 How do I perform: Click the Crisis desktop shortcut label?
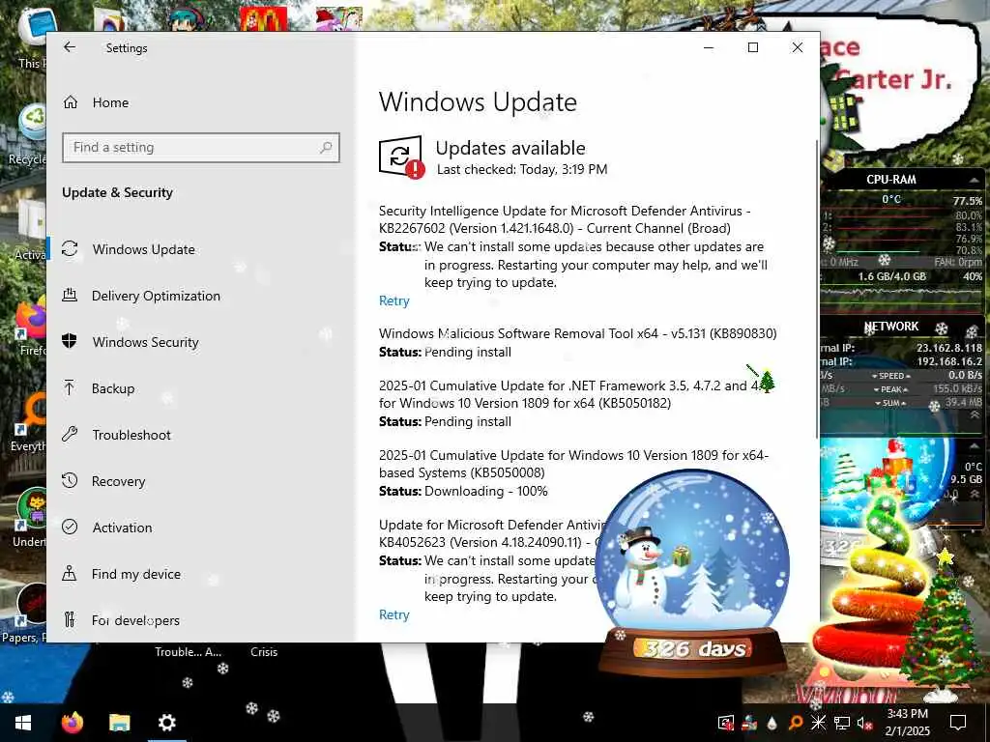(264, 652)
